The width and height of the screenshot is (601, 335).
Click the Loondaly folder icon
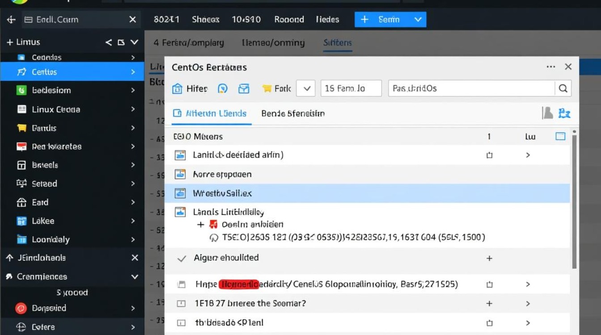(21, 239)
